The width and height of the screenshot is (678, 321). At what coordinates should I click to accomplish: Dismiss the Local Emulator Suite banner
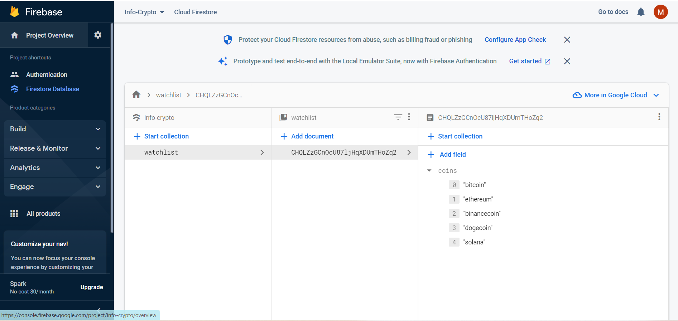tap(567, 61)
